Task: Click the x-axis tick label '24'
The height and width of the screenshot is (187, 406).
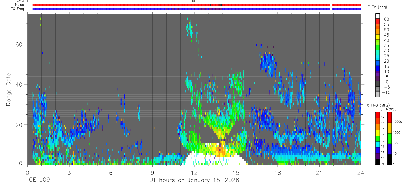Action: click(x=361, y=173)
